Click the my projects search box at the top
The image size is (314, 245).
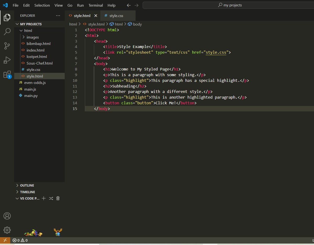click(x=230, y=5)
